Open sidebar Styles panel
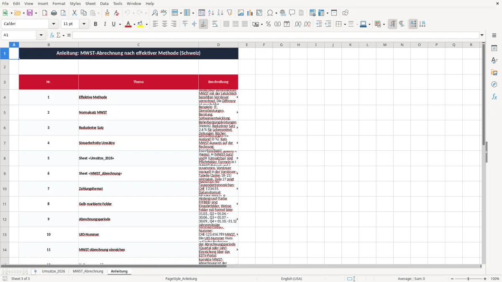Image resolution: width=502 pixels, height=282 pixels. 494,61
